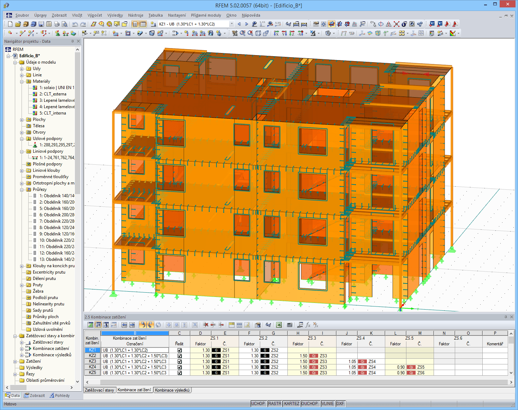The width and height of the screenshot is (518, 410).
Task: Expand the Plochy node in the navigator
Action: (x=22, y=119)
